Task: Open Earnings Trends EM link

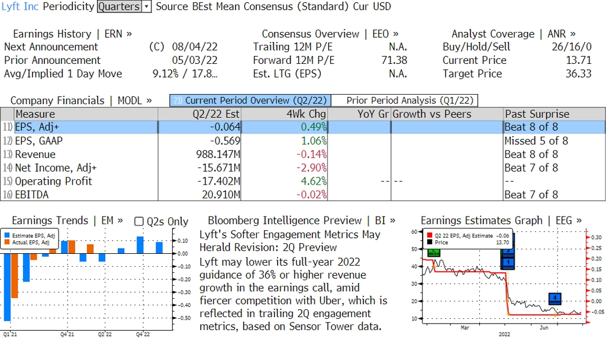Action: (67, 220)
